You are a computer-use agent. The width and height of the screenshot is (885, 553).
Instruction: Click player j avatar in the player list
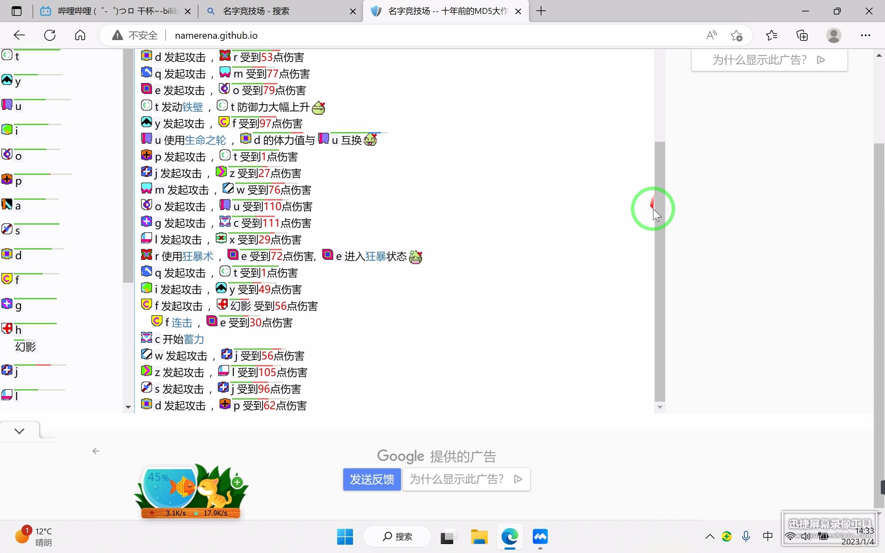(x=7, y=370)
